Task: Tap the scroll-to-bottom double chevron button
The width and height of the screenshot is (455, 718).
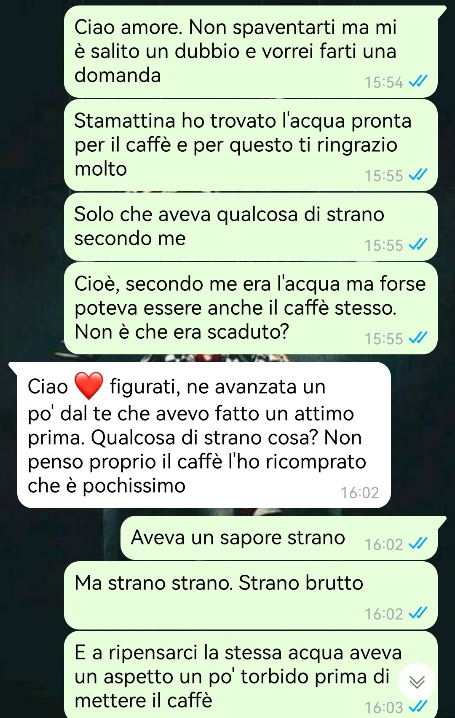Action: tap(417, 681)
